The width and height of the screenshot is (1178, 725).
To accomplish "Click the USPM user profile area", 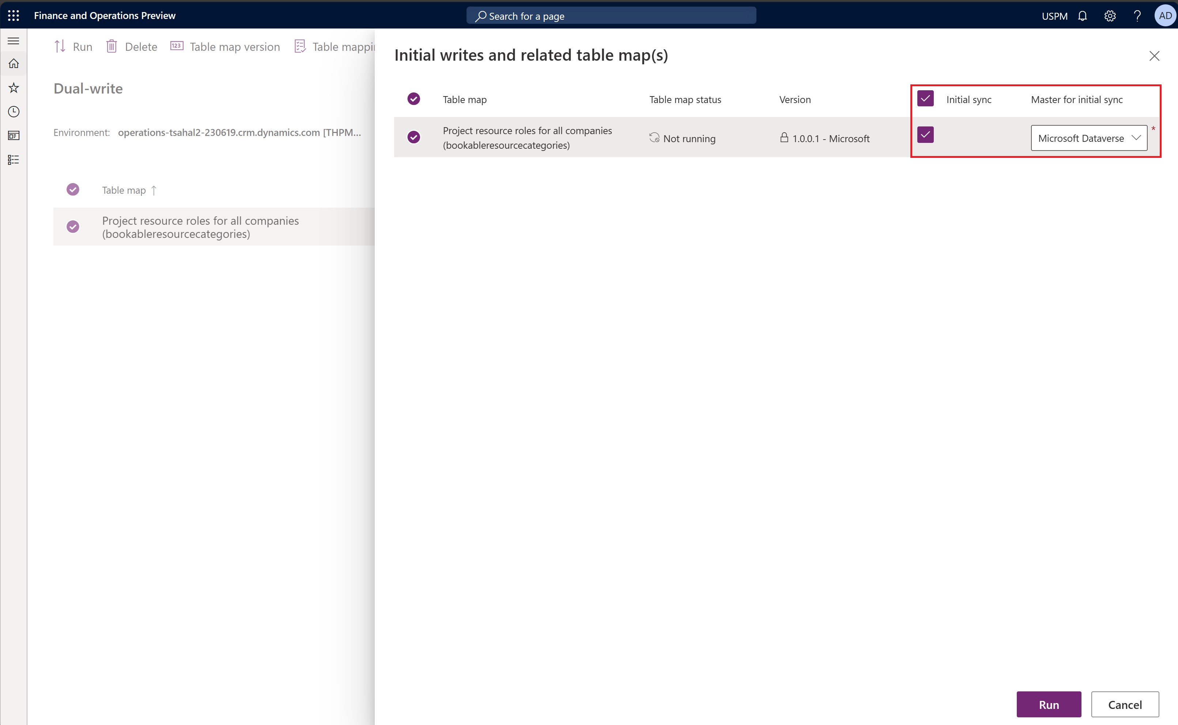I will (1054, 15).
